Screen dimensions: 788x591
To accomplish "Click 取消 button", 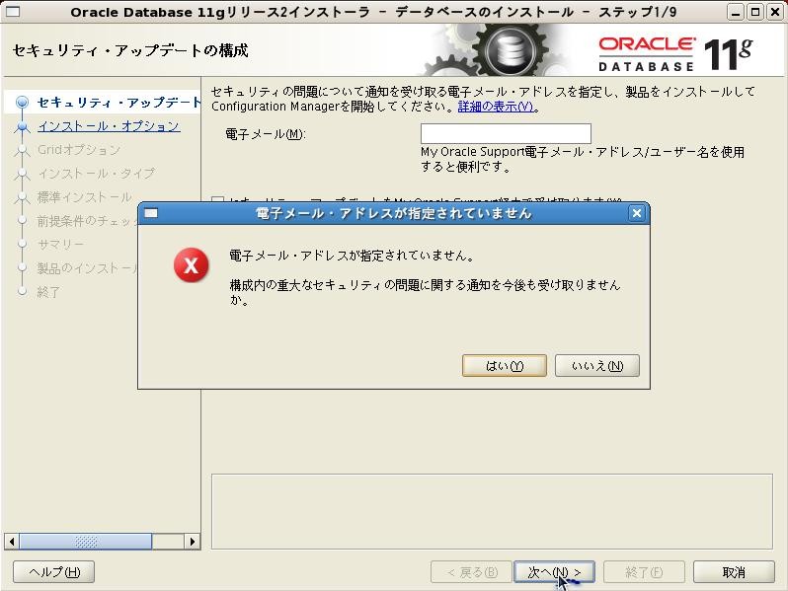I will pos(734,572).
